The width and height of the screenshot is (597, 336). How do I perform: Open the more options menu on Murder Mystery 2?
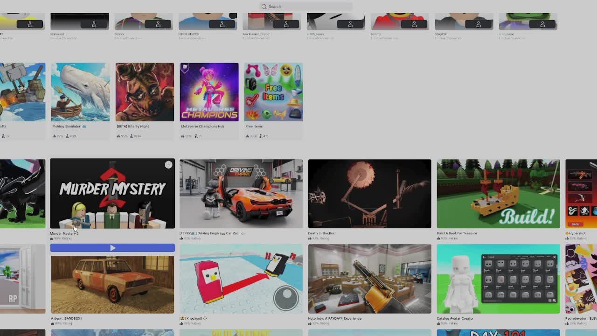tap(168, 165)
